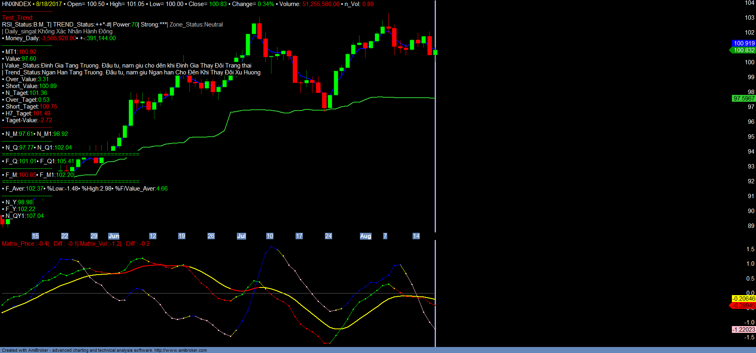Click the HNXINDEX symbol name in title
The height and width of the screenshot is (353, 756).
click(x=16, y=4)
